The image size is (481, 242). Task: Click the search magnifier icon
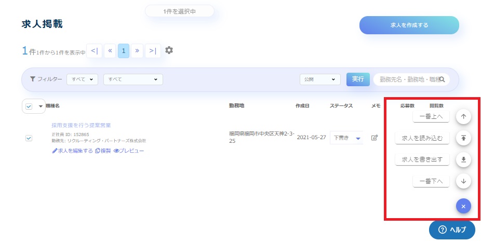pos(443,79)
